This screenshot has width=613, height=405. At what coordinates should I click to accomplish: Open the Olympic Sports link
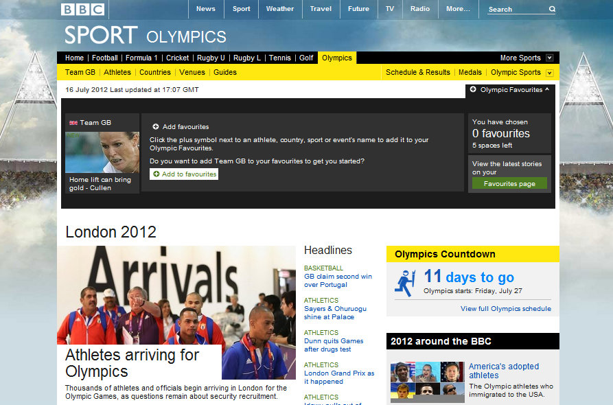(x=516, y=72)
